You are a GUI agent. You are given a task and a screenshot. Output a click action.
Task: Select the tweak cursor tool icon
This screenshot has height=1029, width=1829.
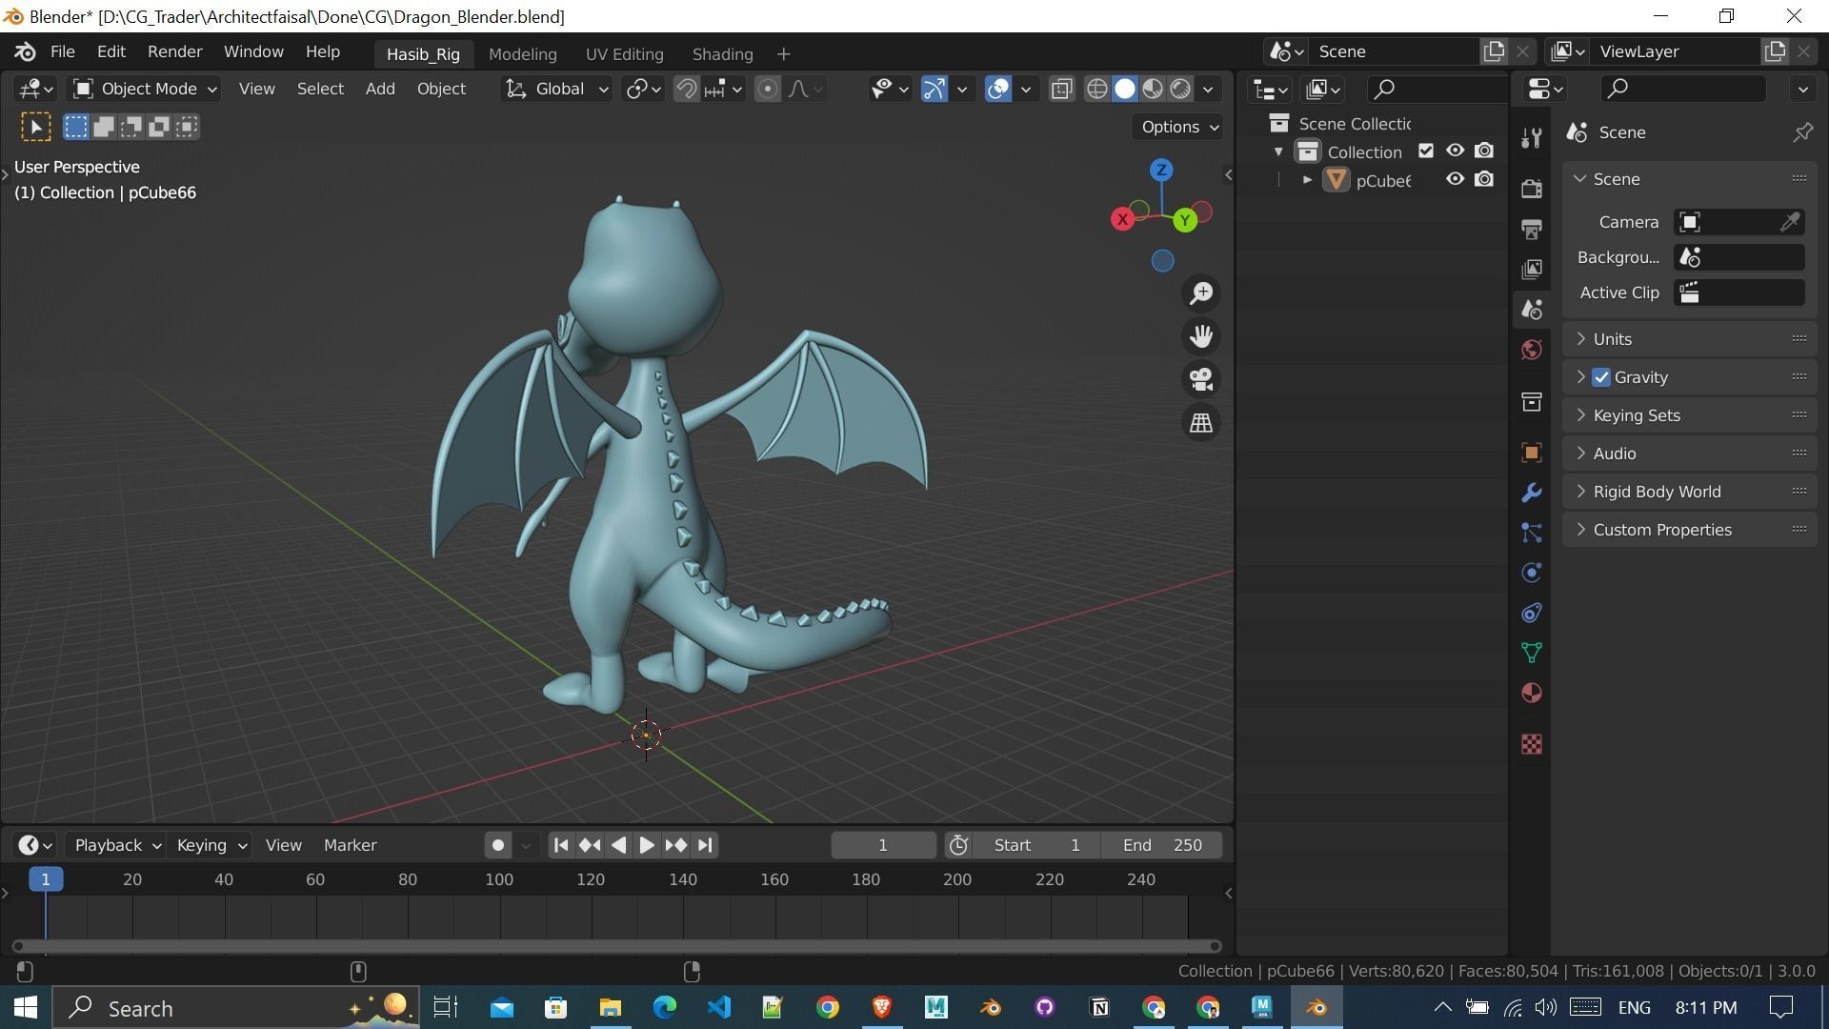(36, 127)
